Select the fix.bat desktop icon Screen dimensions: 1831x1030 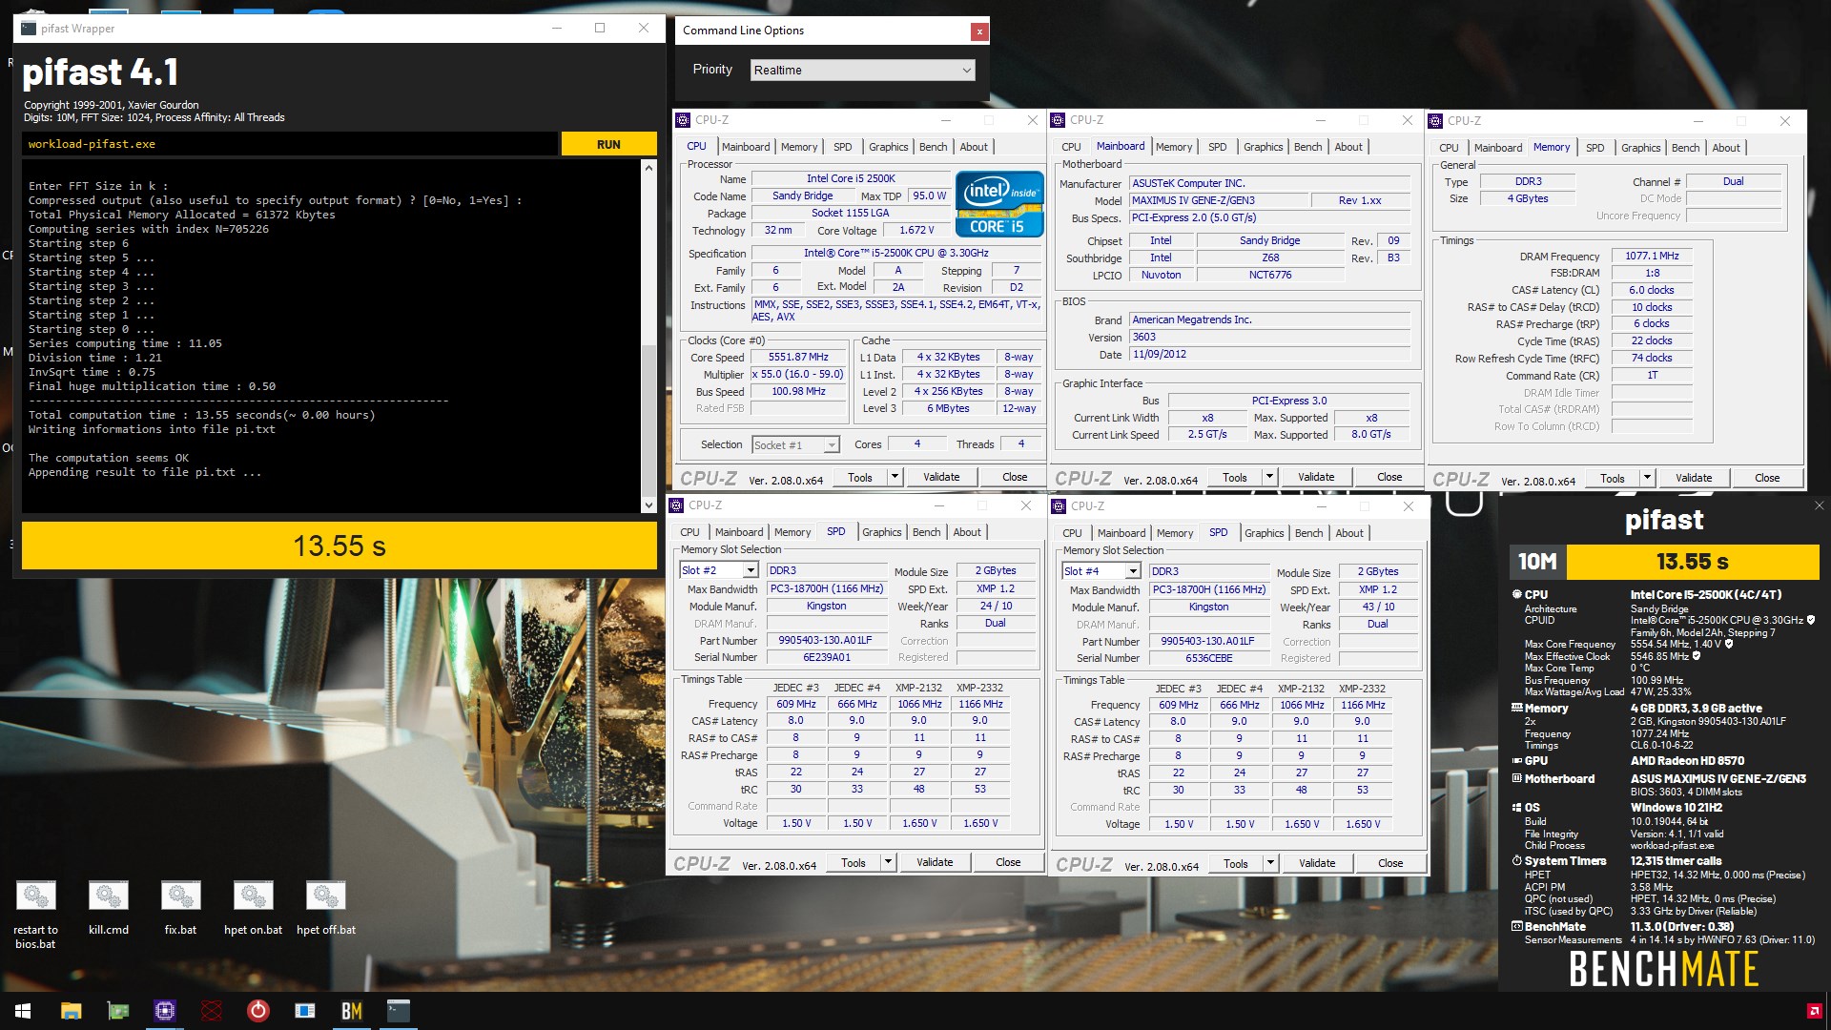point(180,908)
